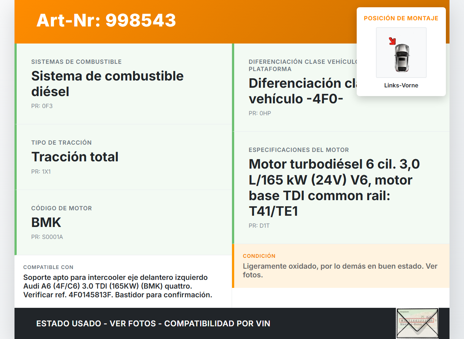The image size is (464, 339).
Task: Select the Tracción total heading
Action: click(75, 157)
